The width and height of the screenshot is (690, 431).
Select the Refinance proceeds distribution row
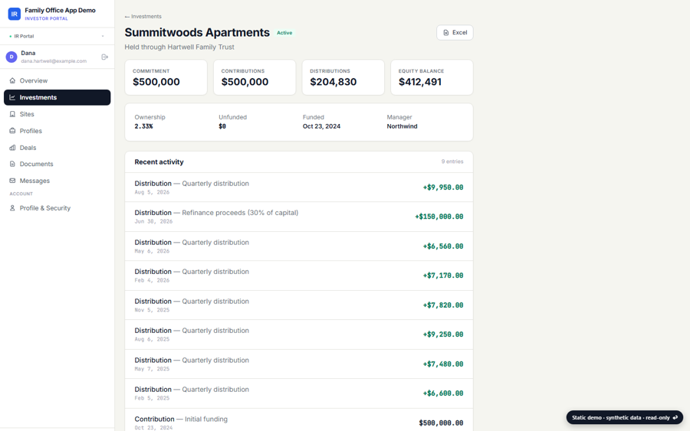299,217
